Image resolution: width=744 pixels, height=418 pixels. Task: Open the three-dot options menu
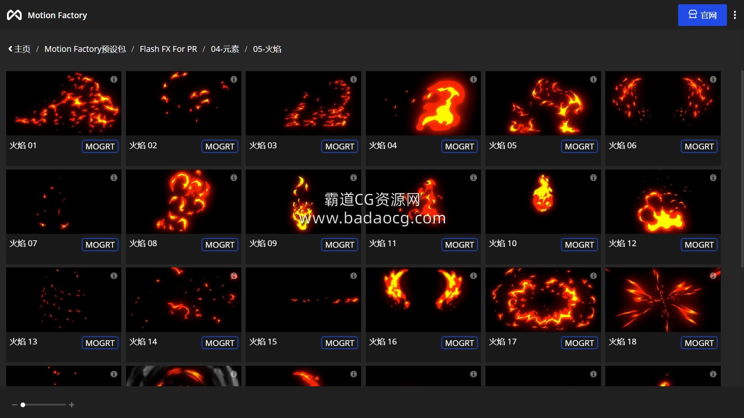735,15
